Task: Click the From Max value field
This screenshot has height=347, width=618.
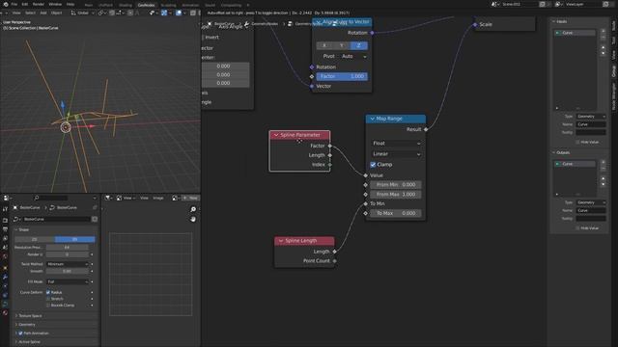Action: (395, 195)
